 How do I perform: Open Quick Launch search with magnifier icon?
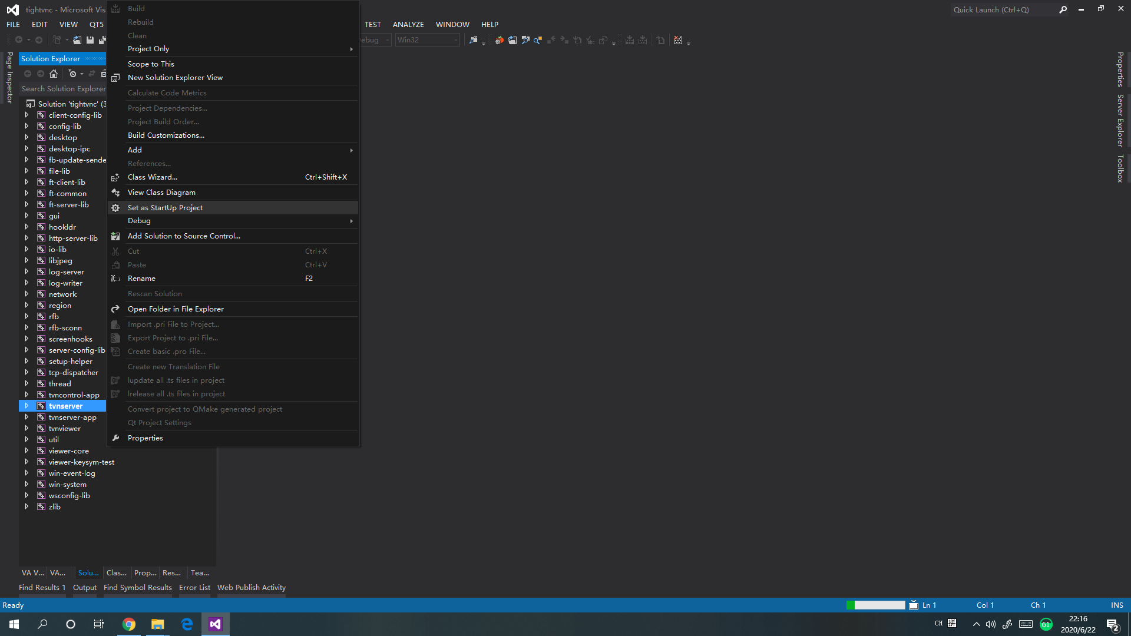coord(1063,9)
